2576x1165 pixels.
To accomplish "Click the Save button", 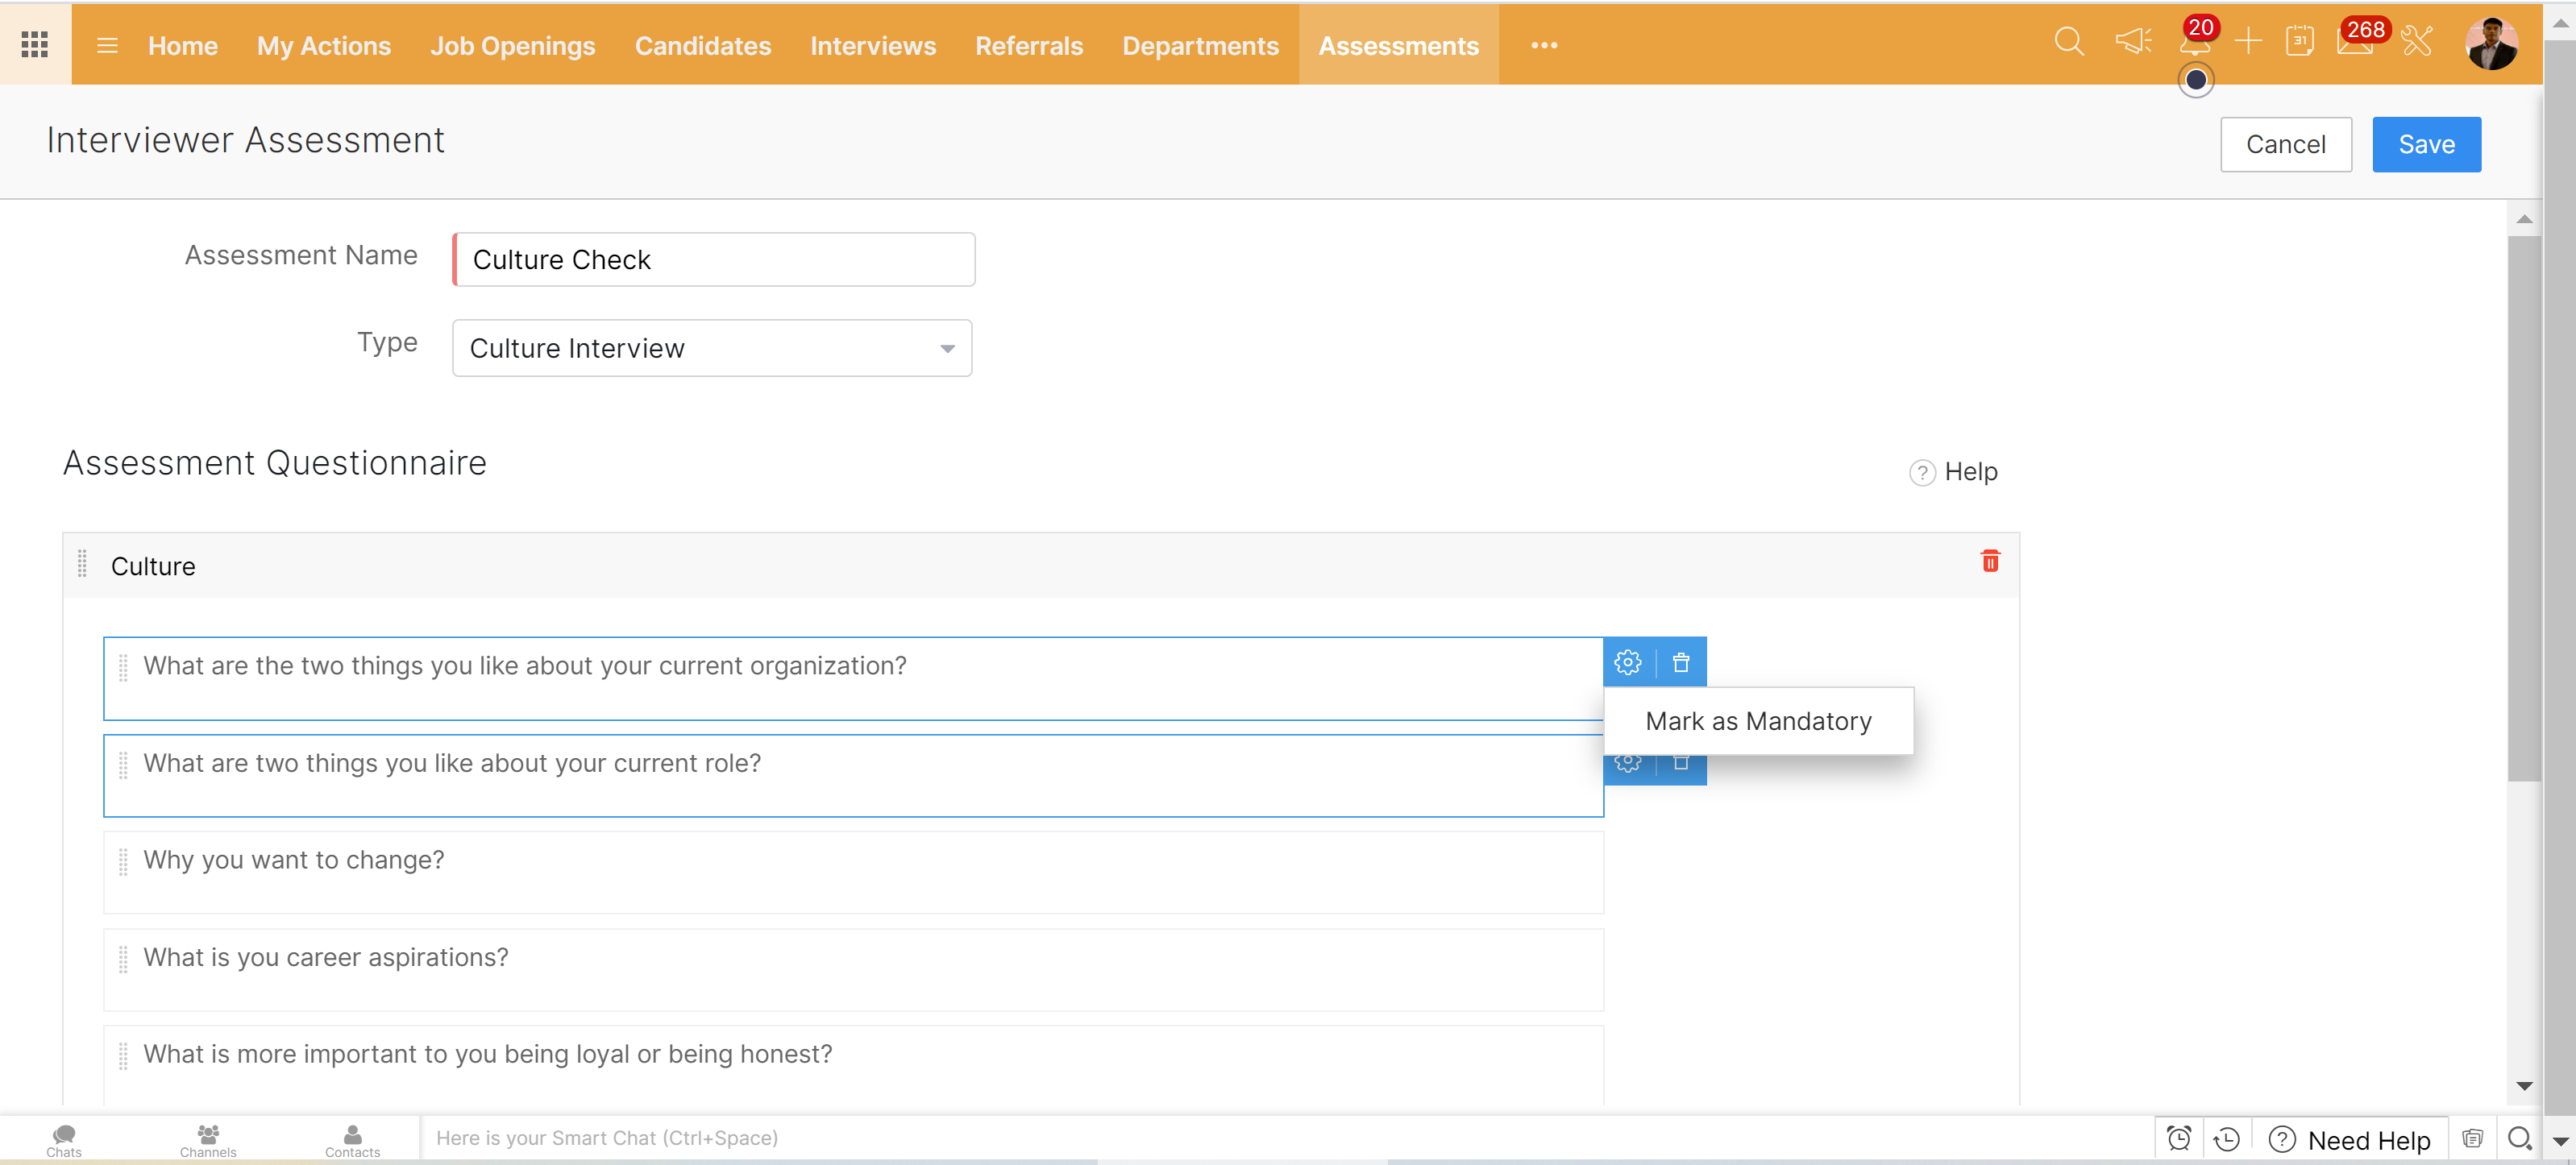I will (x=2426, y=145).
